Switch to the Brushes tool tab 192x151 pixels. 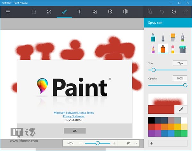tap(64, 12)
